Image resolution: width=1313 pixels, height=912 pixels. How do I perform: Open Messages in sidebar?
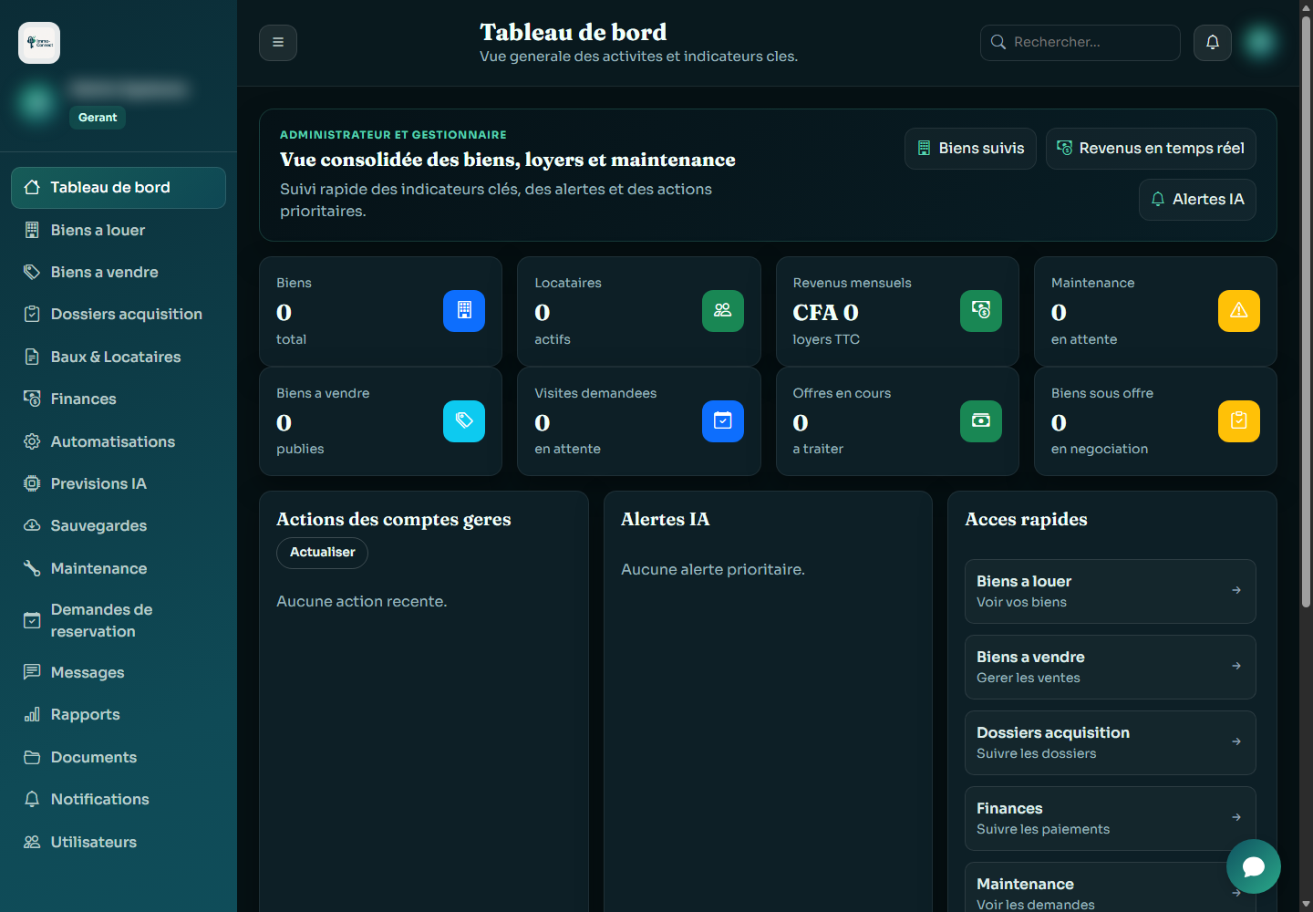(119, 672)
